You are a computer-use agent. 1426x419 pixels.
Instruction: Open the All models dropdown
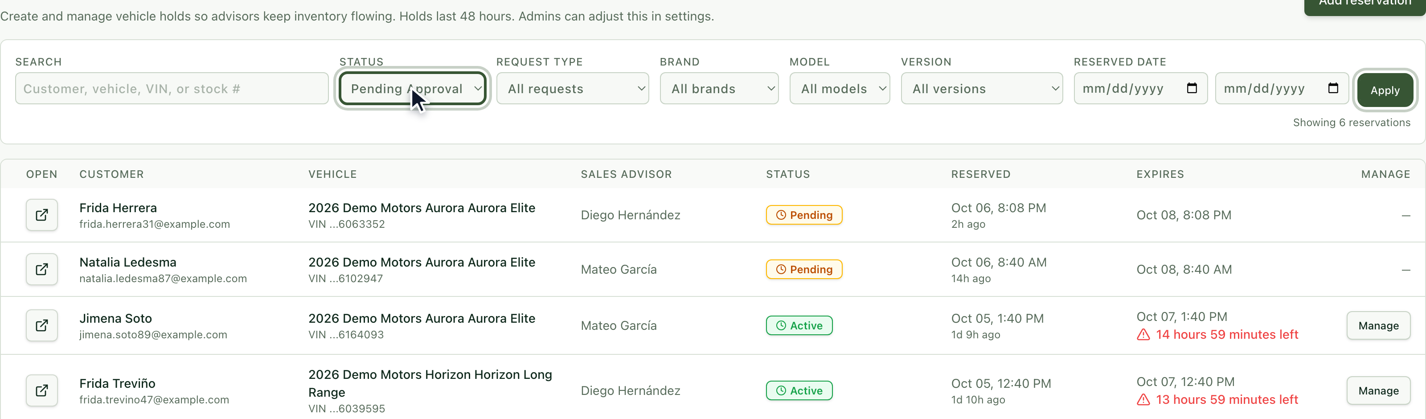840,89
